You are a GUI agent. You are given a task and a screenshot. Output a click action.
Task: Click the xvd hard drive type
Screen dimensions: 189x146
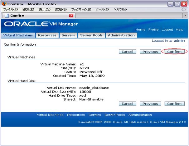click(x=83, y=96)
